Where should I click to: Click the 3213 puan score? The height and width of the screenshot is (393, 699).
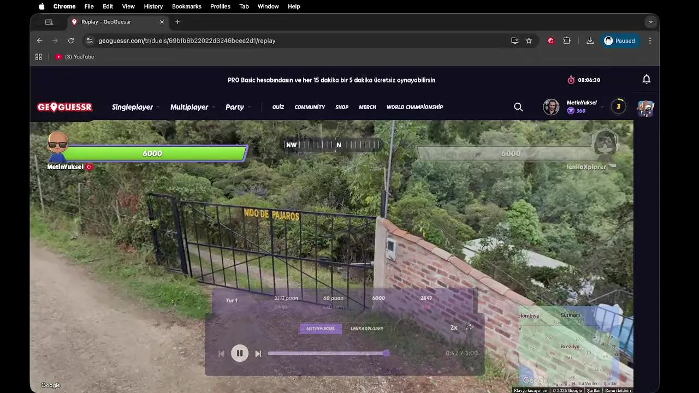click(286, 298)
